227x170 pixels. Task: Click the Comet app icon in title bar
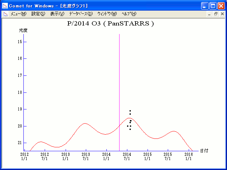(x=5, y=6)
